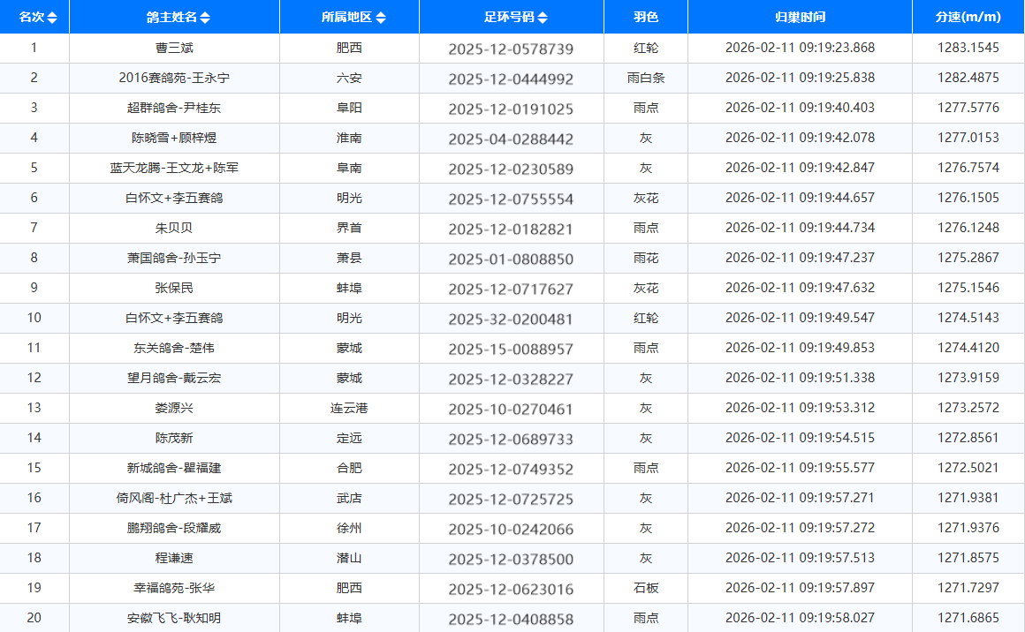Click the 分速(m/m) column header

[968, 18]
